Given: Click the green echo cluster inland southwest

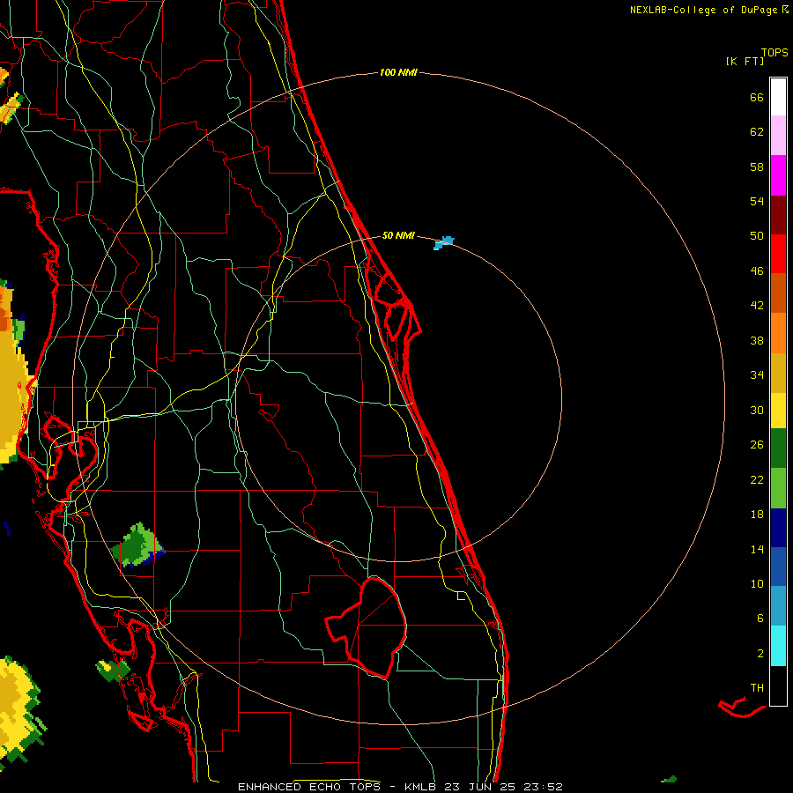Looking at the screenshot, I should 137,546.
